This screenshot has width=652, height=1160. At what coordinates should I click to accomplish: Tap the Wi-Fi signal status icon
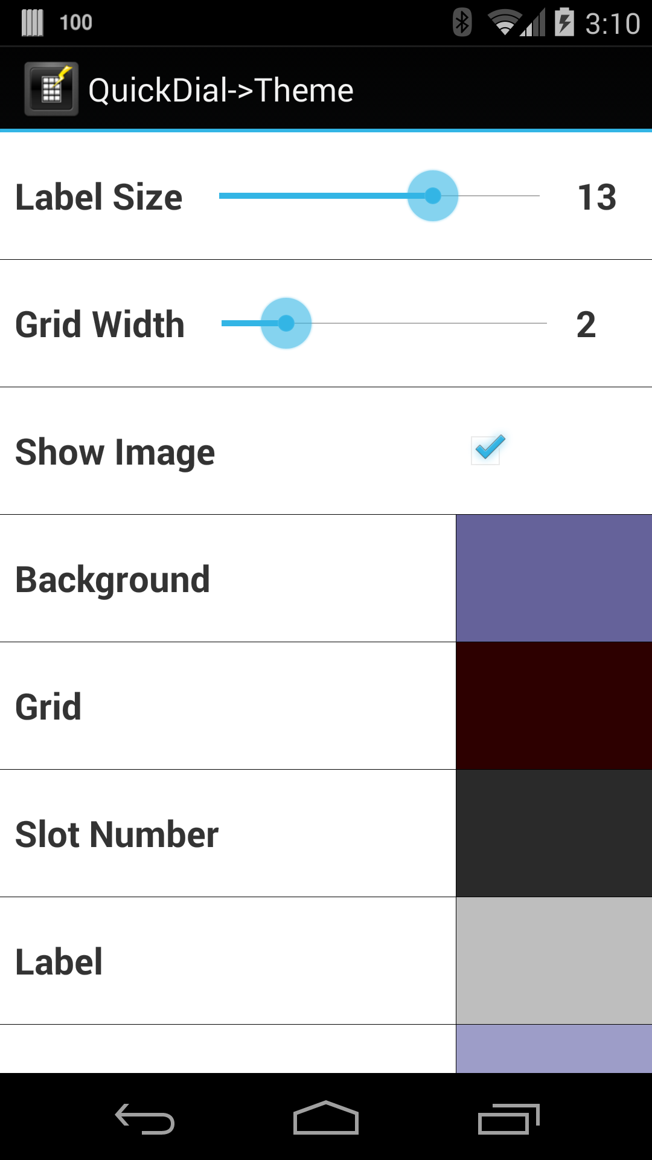(504, 23)
